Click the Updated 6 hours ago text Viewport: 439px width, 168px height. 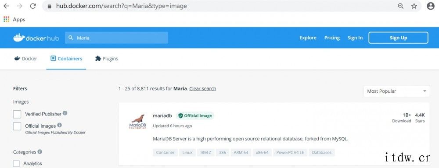point(173,126)
